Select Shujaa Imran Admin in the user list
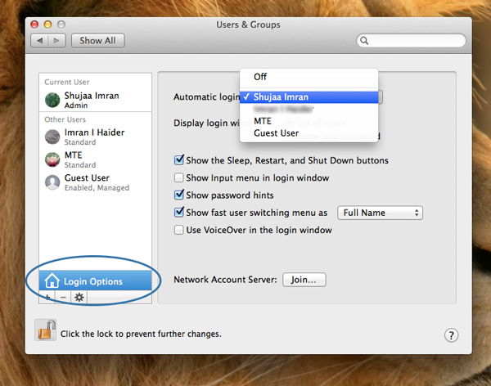The image size is (491, 386). 95,100
